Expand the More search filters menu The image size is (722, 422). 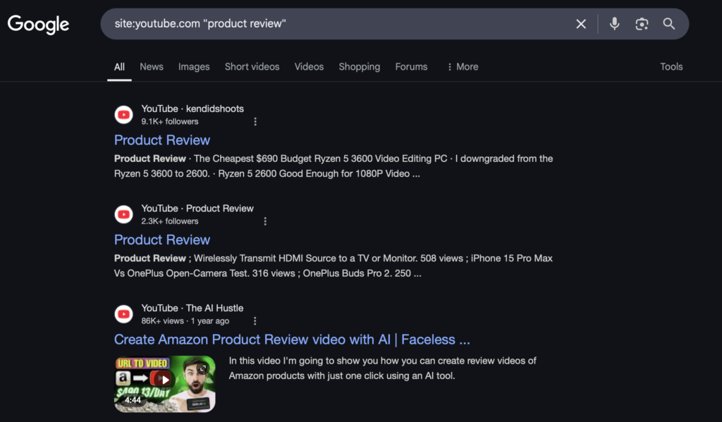pyautogui.click(x=463, y=67)
